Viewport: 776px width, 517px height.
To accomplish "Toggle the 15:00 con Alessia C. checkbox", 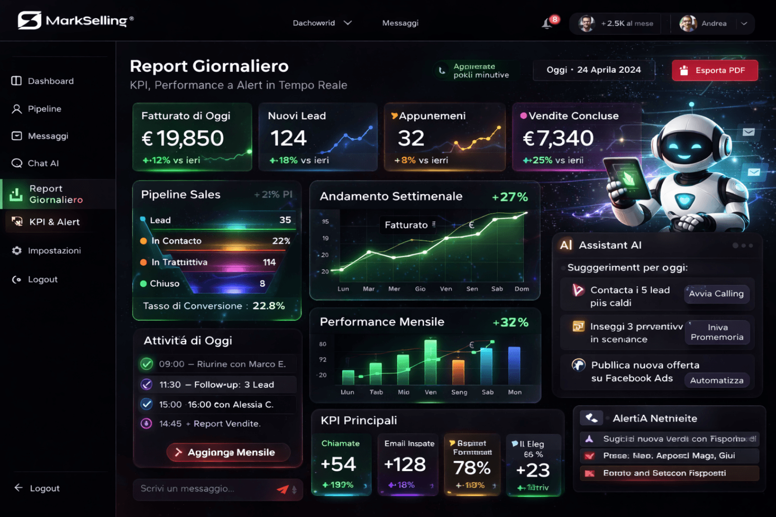I will click(x=147, y=404).
